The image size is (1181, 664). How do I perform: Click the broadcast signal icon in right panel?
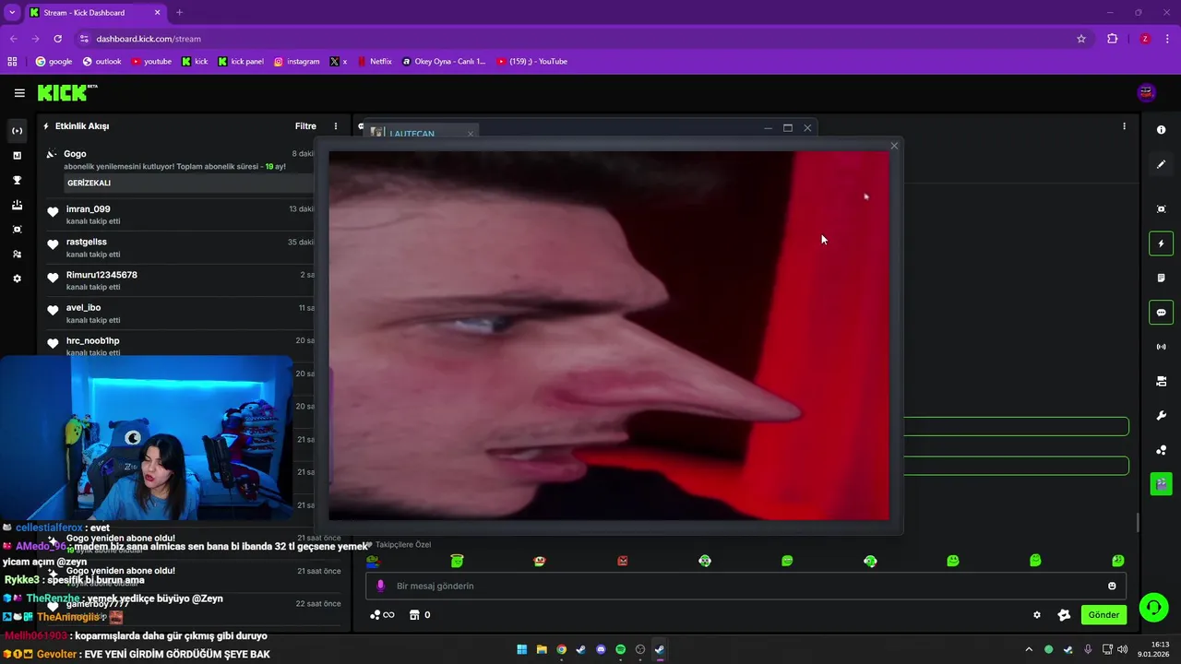point(1161,347)
